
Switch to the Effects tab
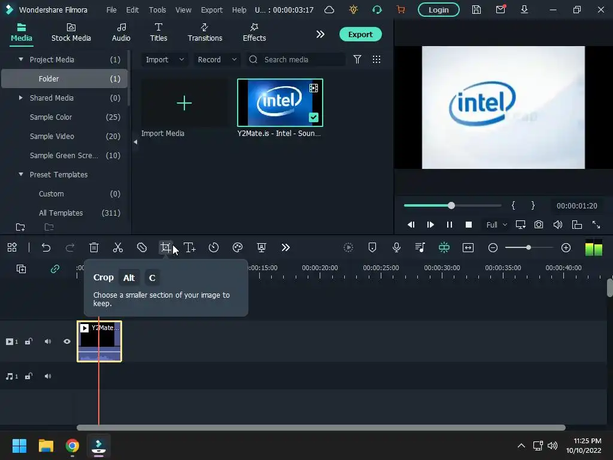[x=254, y=32]
